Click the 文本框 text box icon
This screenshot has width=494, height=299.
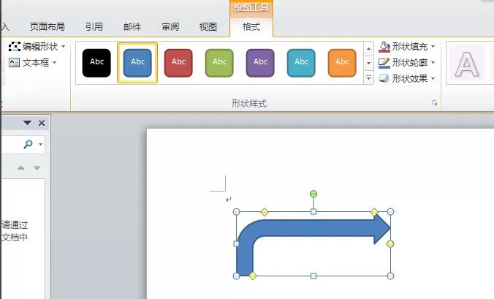(14, 62)
